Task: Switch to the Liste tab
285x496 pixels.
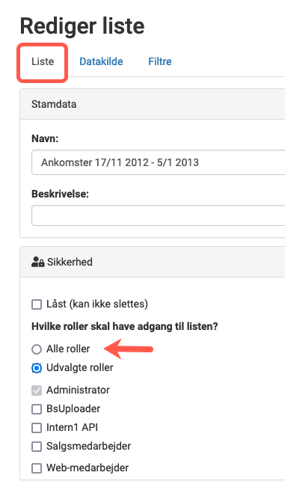Action: pyautogui.click(x=43, y=61)
